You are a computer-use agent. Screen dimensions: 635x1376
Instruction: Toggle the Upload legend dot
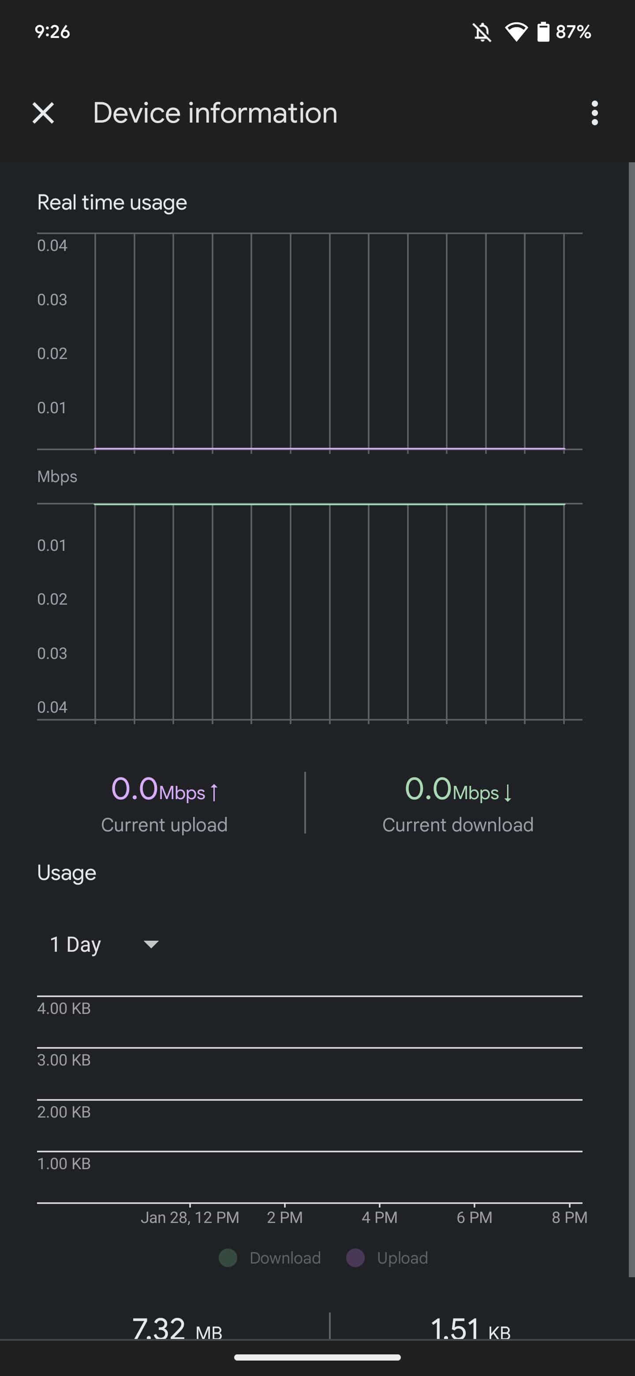355,1258
